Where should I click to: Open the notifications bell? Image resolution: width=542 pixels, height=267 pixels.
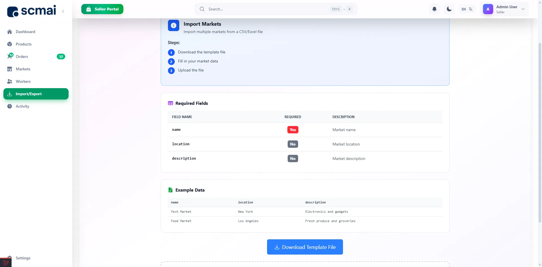(x=434, y=9)
